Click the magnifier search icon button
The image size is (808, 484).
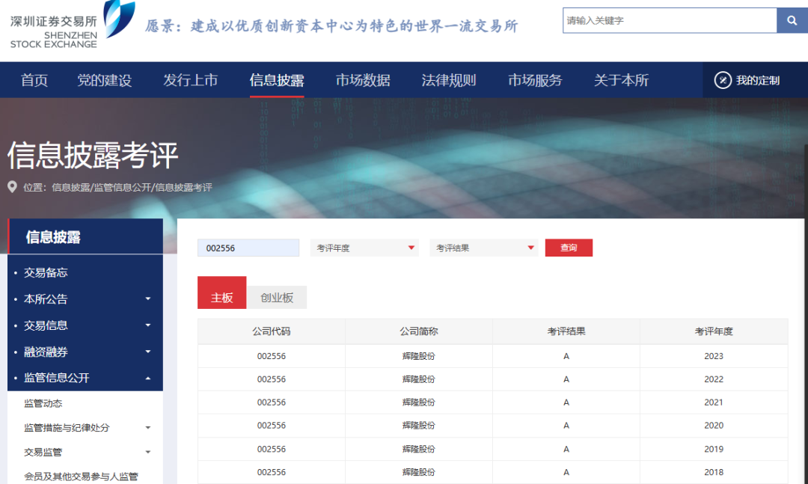point(792,20)
